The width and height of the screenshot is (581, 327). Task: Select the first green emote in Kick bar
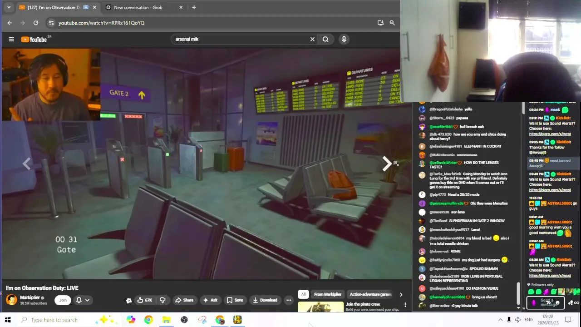tap(531, 292)
